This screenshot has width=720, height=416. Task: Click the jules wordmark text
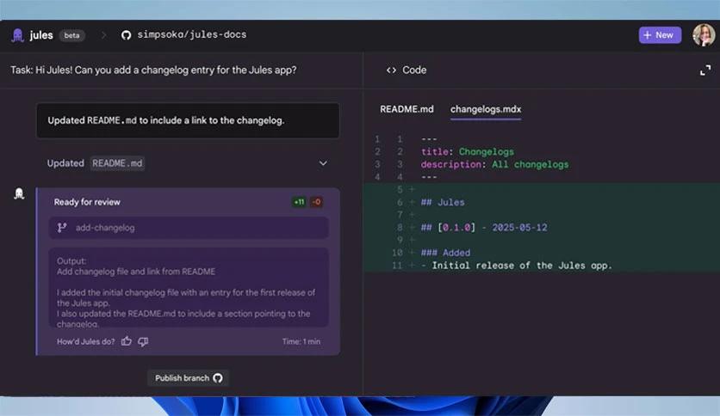(41, 35)
